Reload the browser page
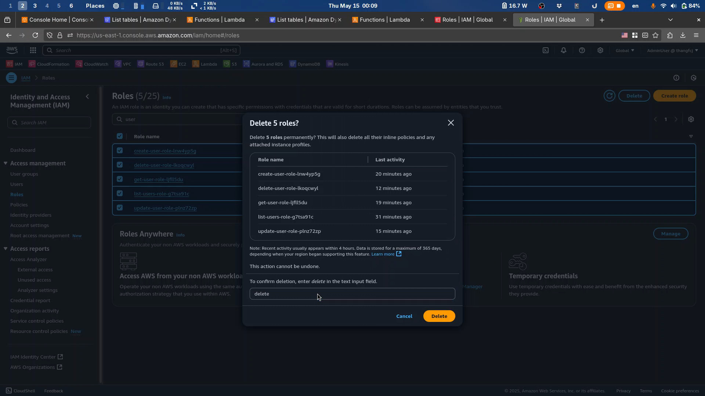705x396 pixels. click(x=35, y=35)
